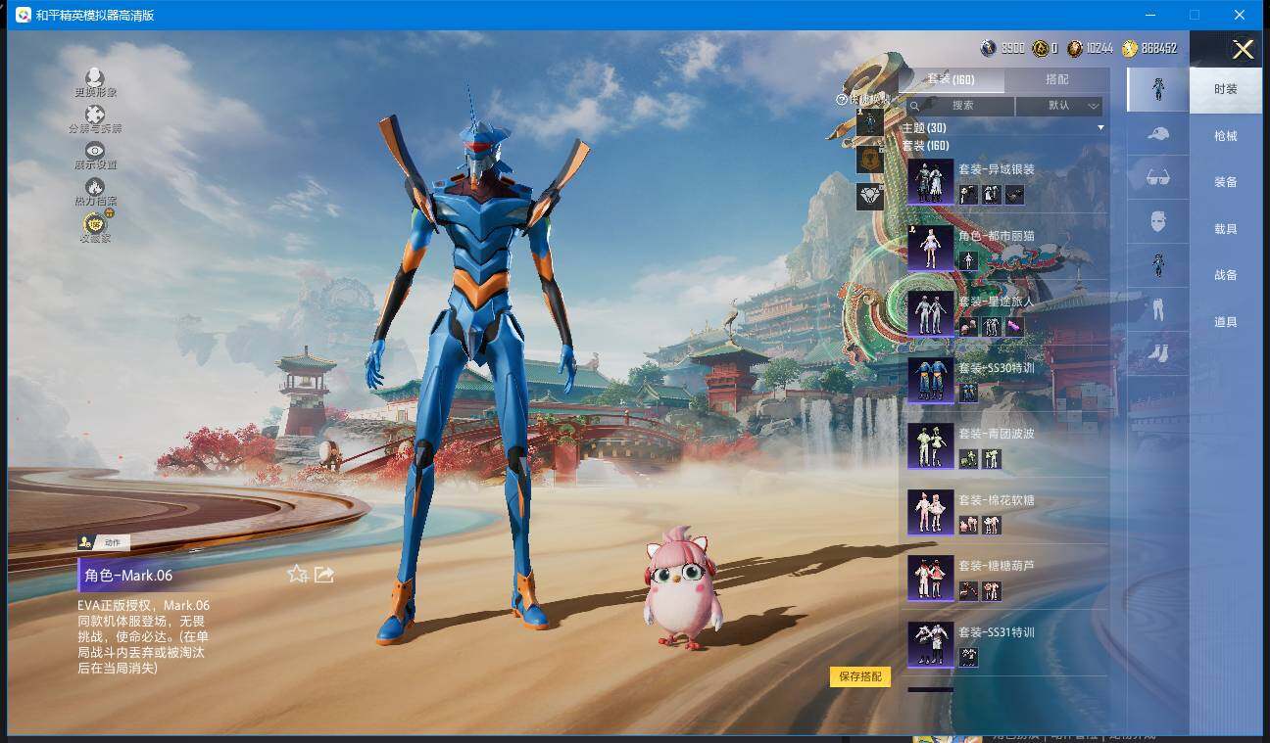1270x743 pixels.
Task: Open the 分解与拆解 puzzle icon
Action: tap(95, 114)
